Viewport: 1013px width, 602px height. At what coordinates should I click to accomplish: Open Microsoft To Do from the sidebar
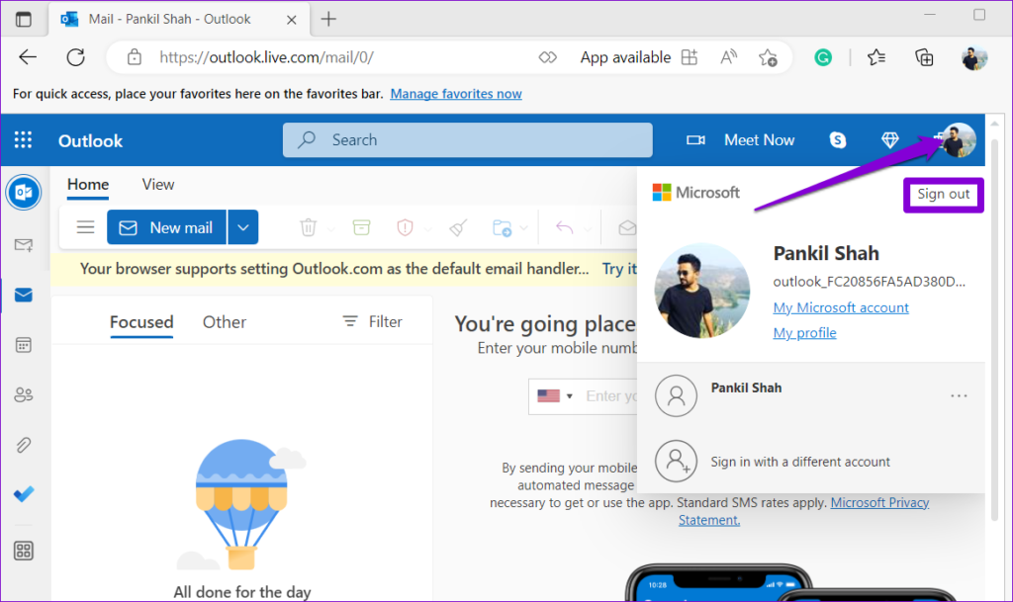tap(24, 494)
